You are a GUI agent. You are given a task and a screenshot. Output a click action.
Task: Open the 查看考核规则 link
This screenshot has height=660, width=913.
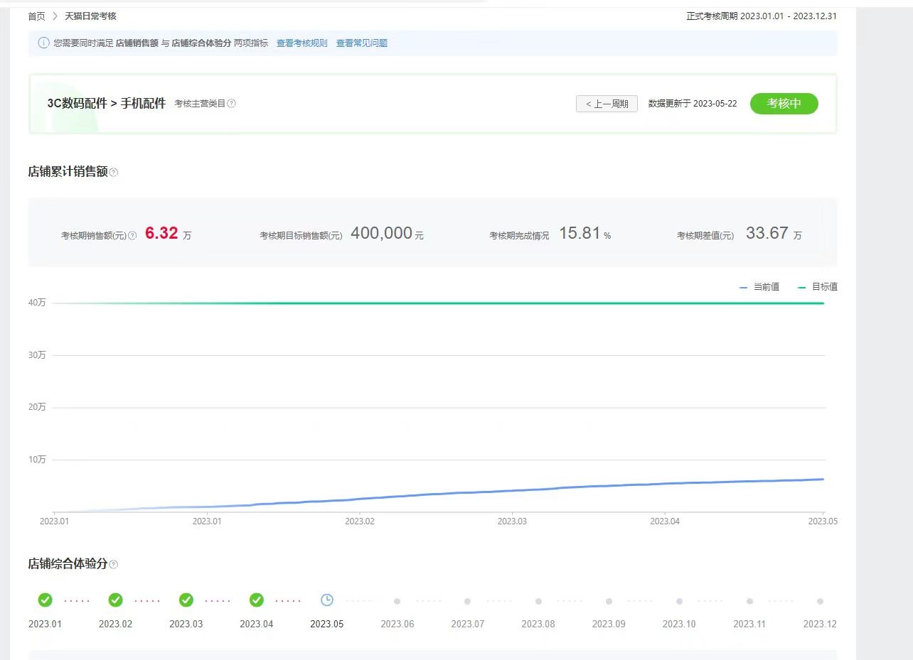pyautogui.click(x=302, y=43)
